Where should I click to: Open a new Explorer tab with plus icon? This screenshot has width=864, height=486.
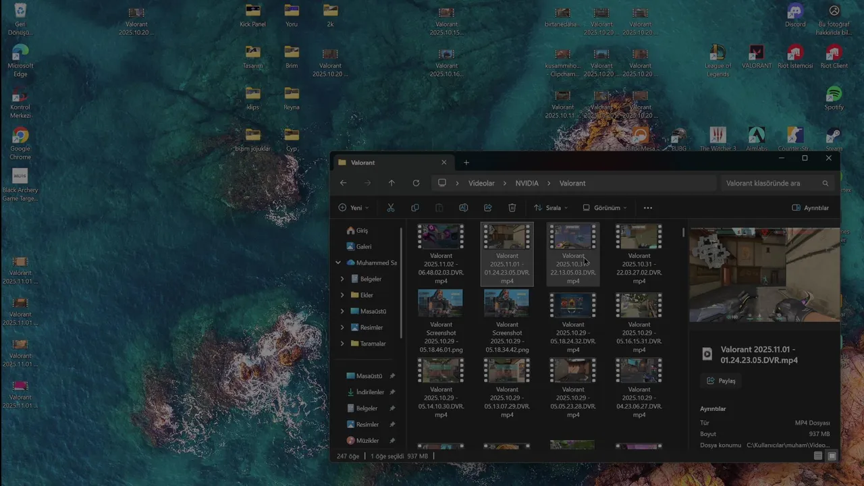tap(466, 163)
